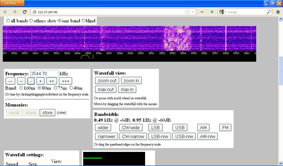Zoom in the page with the plus icon
This screenshot has height=166, width=283.
212,12
